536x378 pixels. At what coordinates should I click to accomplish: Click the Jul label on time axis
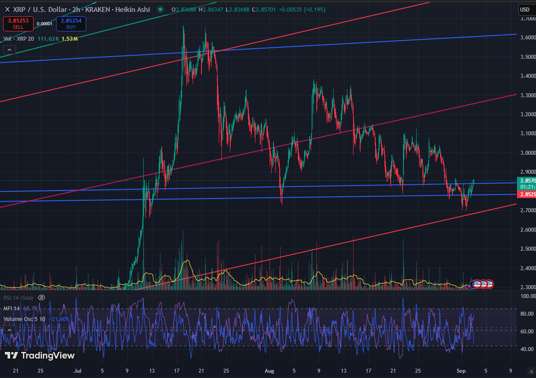pos(77,370)
